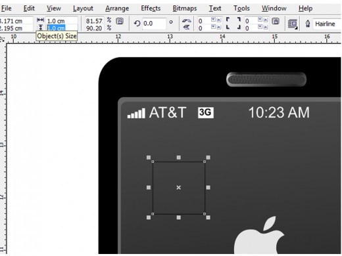Open the wrap paragraph text icon
342x256 pixels.
pos(293,24)
